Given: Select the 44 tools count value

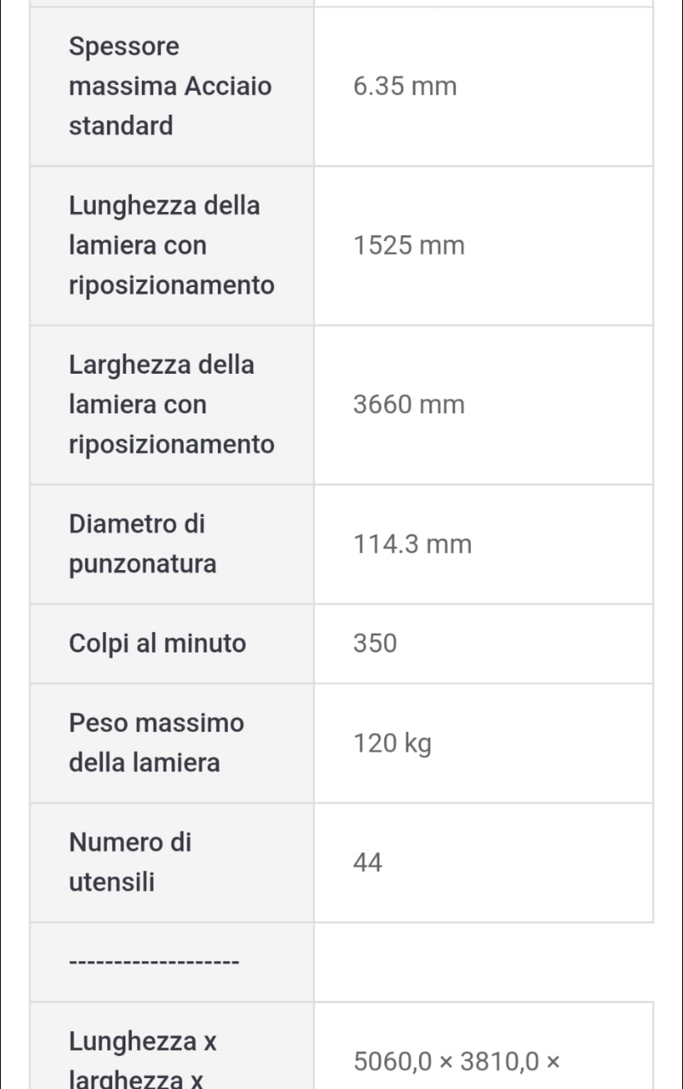Looking at the screenshot, I should tap(368, 863).
